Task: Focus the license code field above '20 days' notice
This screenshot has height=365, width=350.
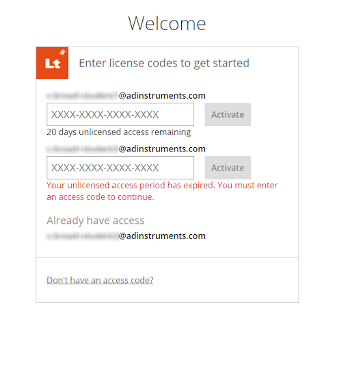Action: coord(120,114)
